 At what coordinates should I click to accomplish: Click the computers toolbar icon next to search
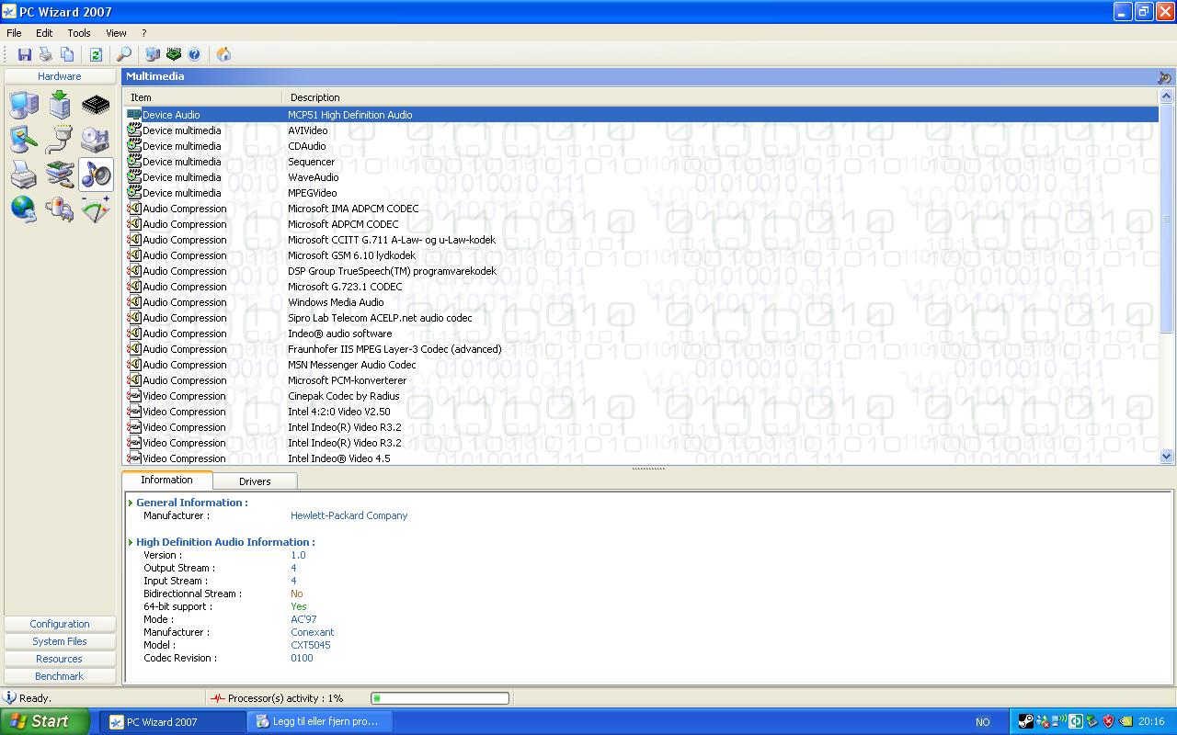153,54
